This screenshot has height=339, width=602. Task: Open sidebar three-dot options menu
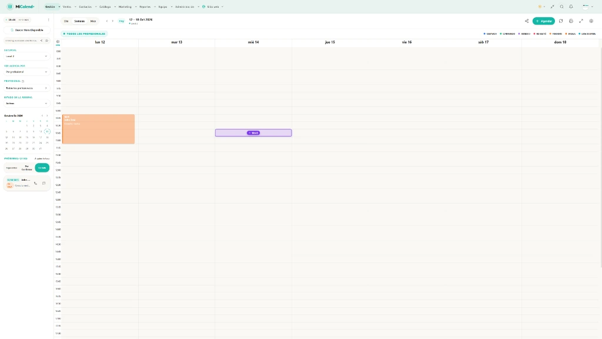pyautogui.click(x=48, y=19)
